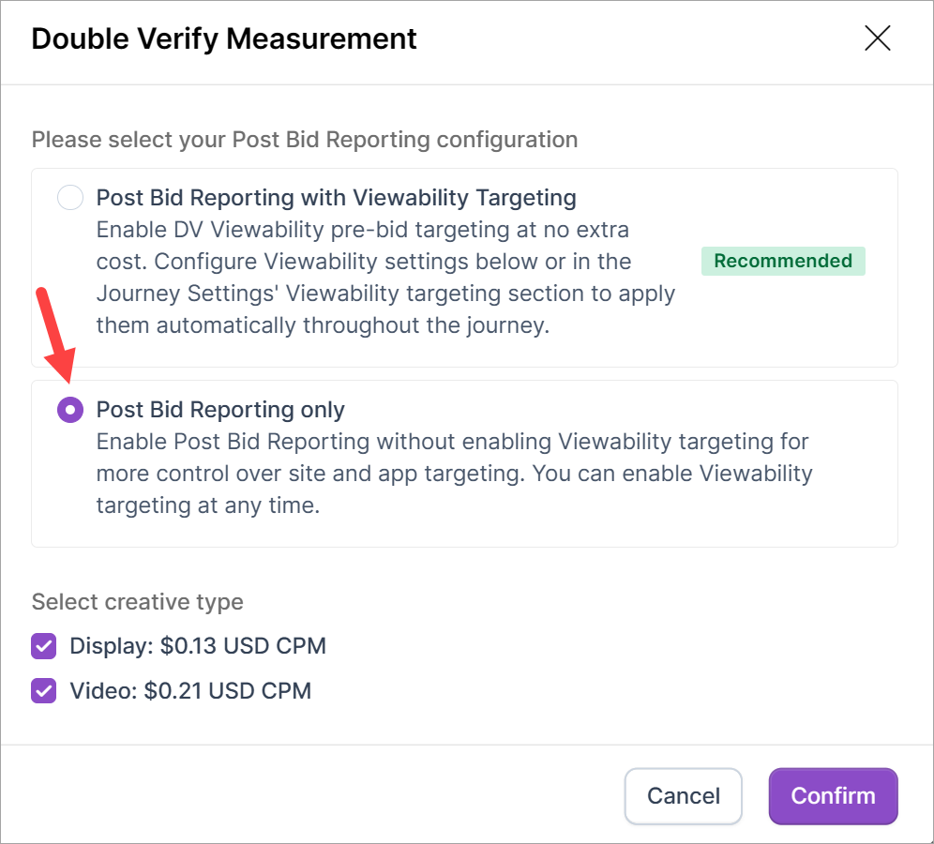
Task: Select the Post Bid Reporting only radio button
Action: (70, 410)
